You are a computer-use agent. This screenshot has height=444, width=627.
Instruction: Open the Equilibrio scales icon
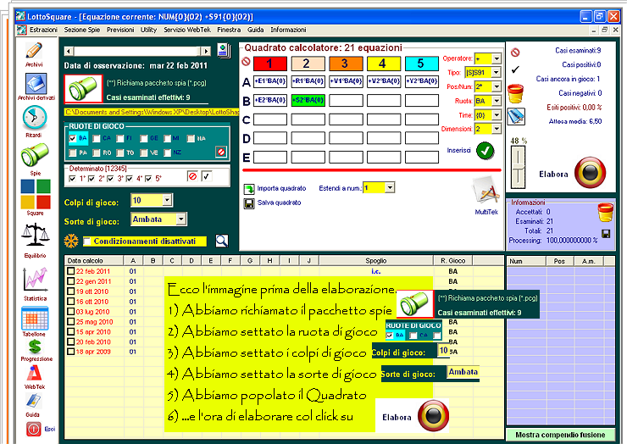tap(36, 236)
